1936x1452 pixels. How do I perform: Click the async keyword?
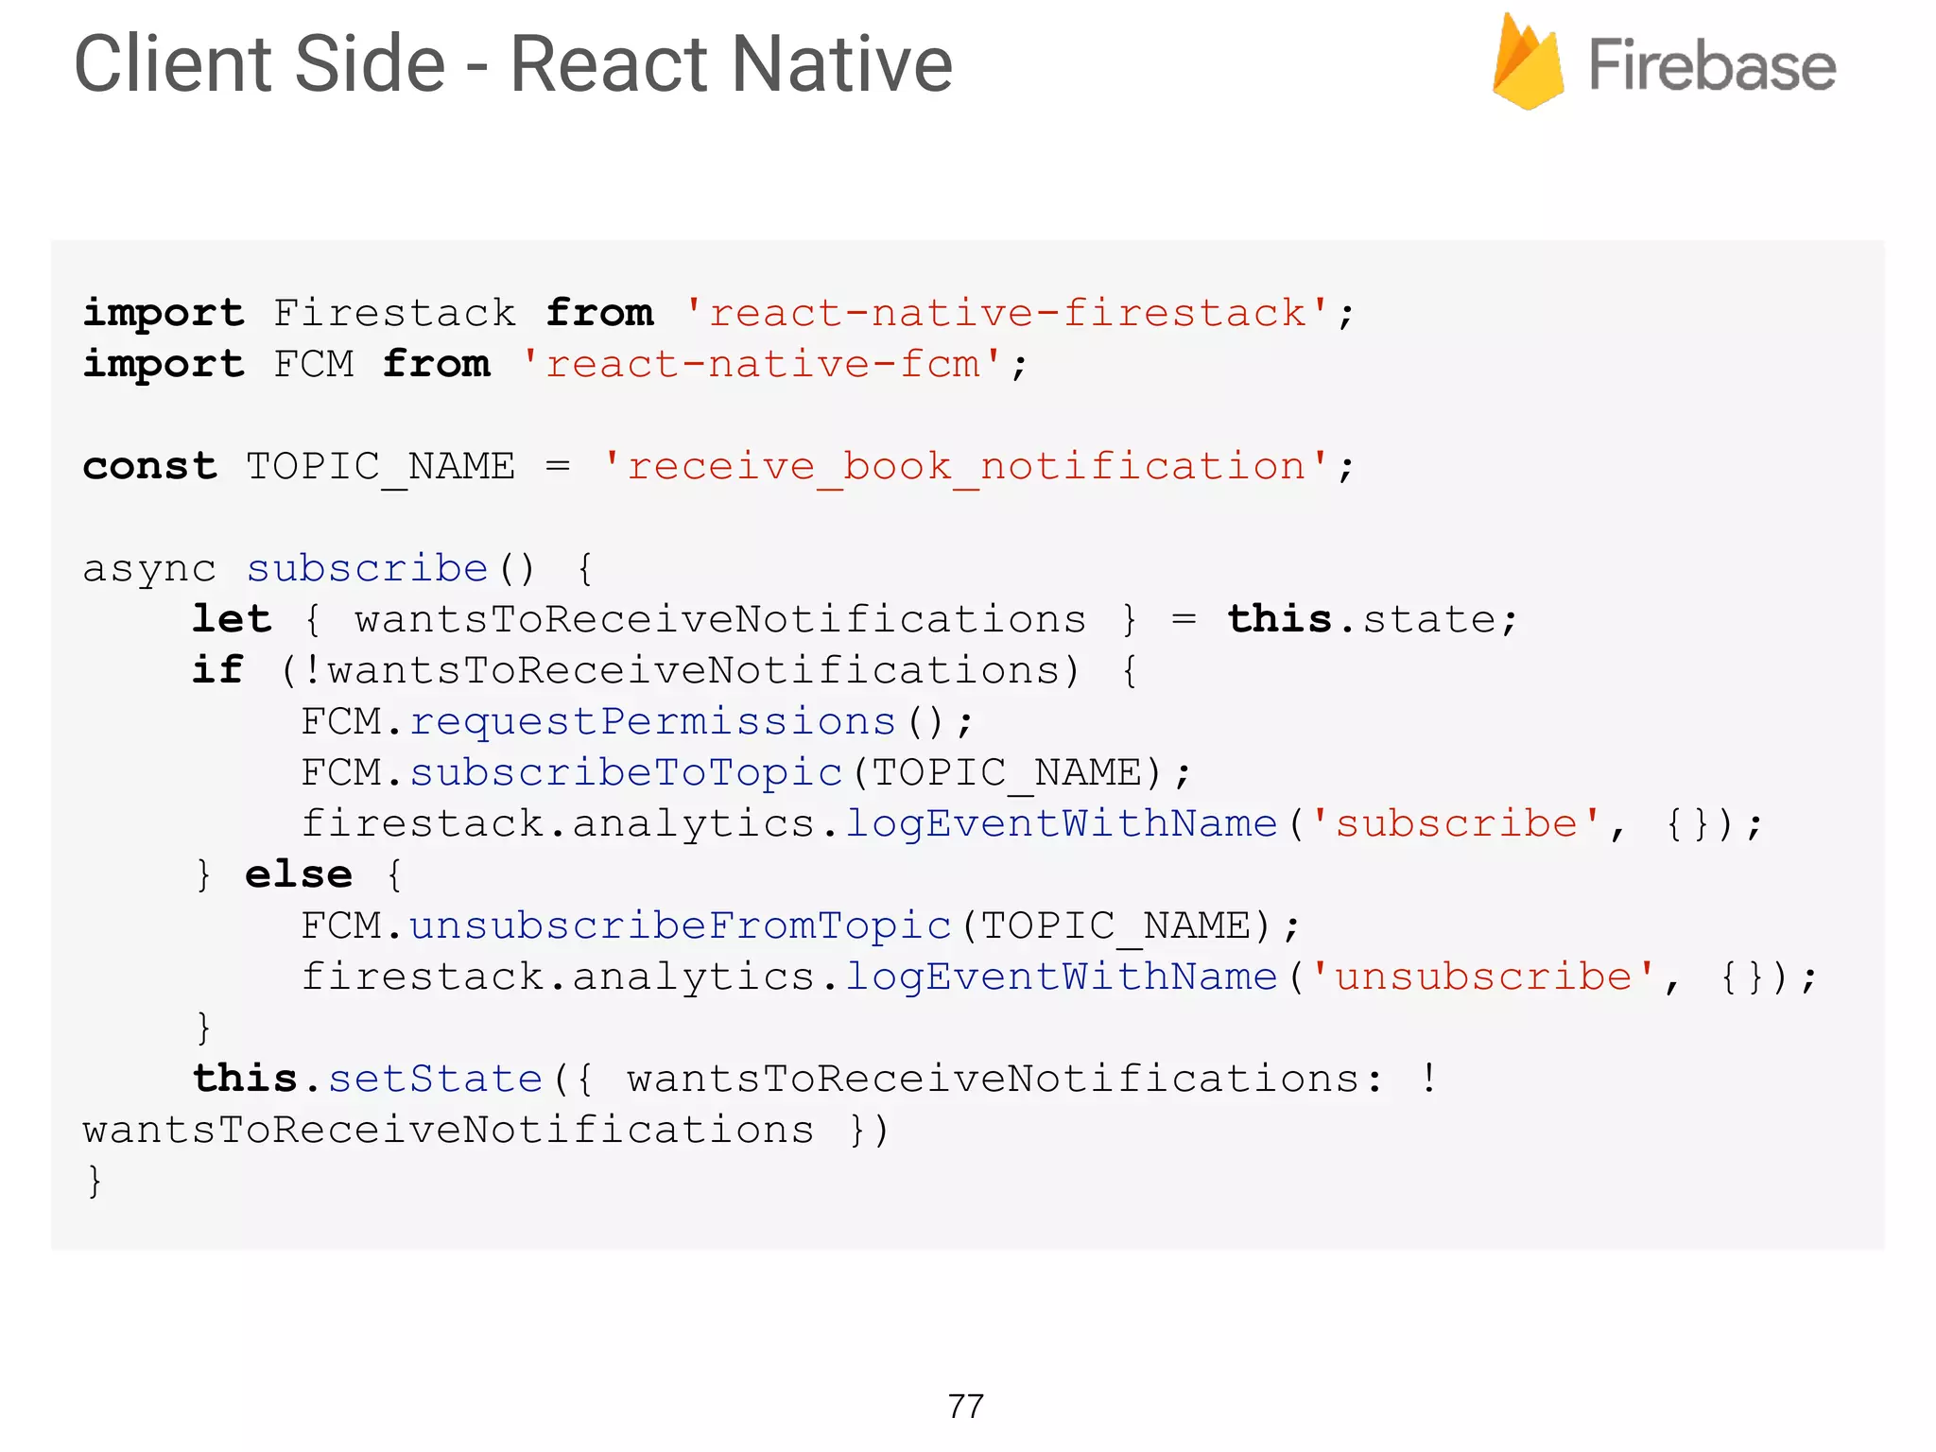click(x=149, y=570)
